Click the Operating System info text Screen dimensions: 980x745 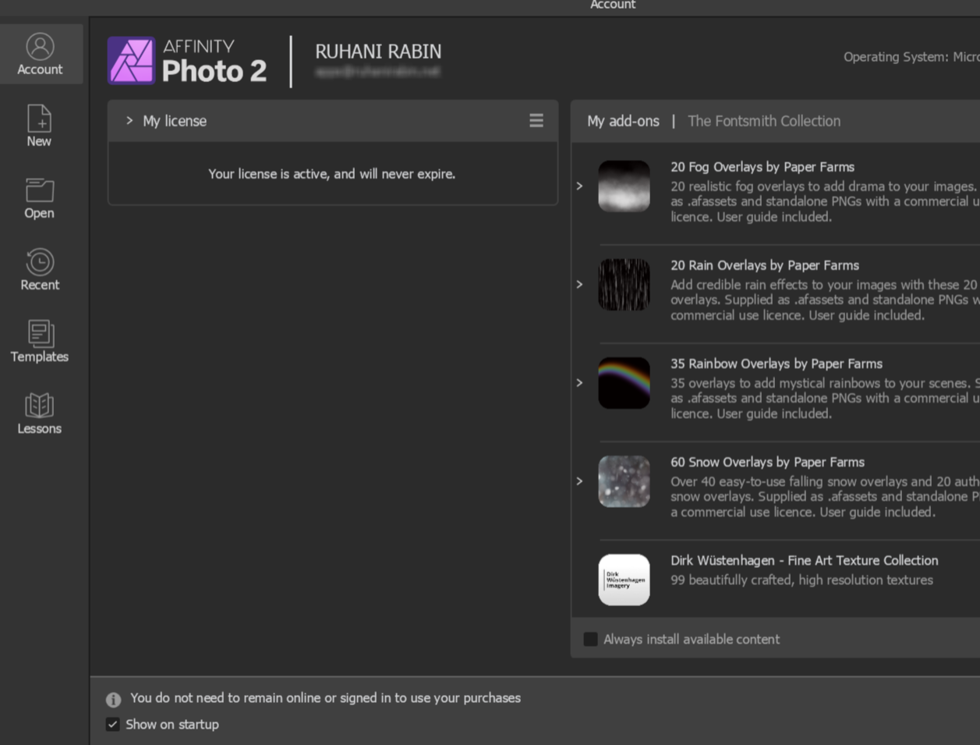pyautogui.click(x=911, y=57)
